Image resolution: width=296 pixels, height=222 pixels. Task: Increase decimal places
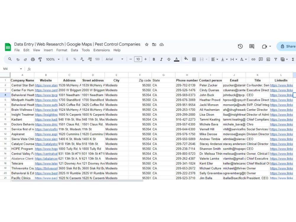90,59
